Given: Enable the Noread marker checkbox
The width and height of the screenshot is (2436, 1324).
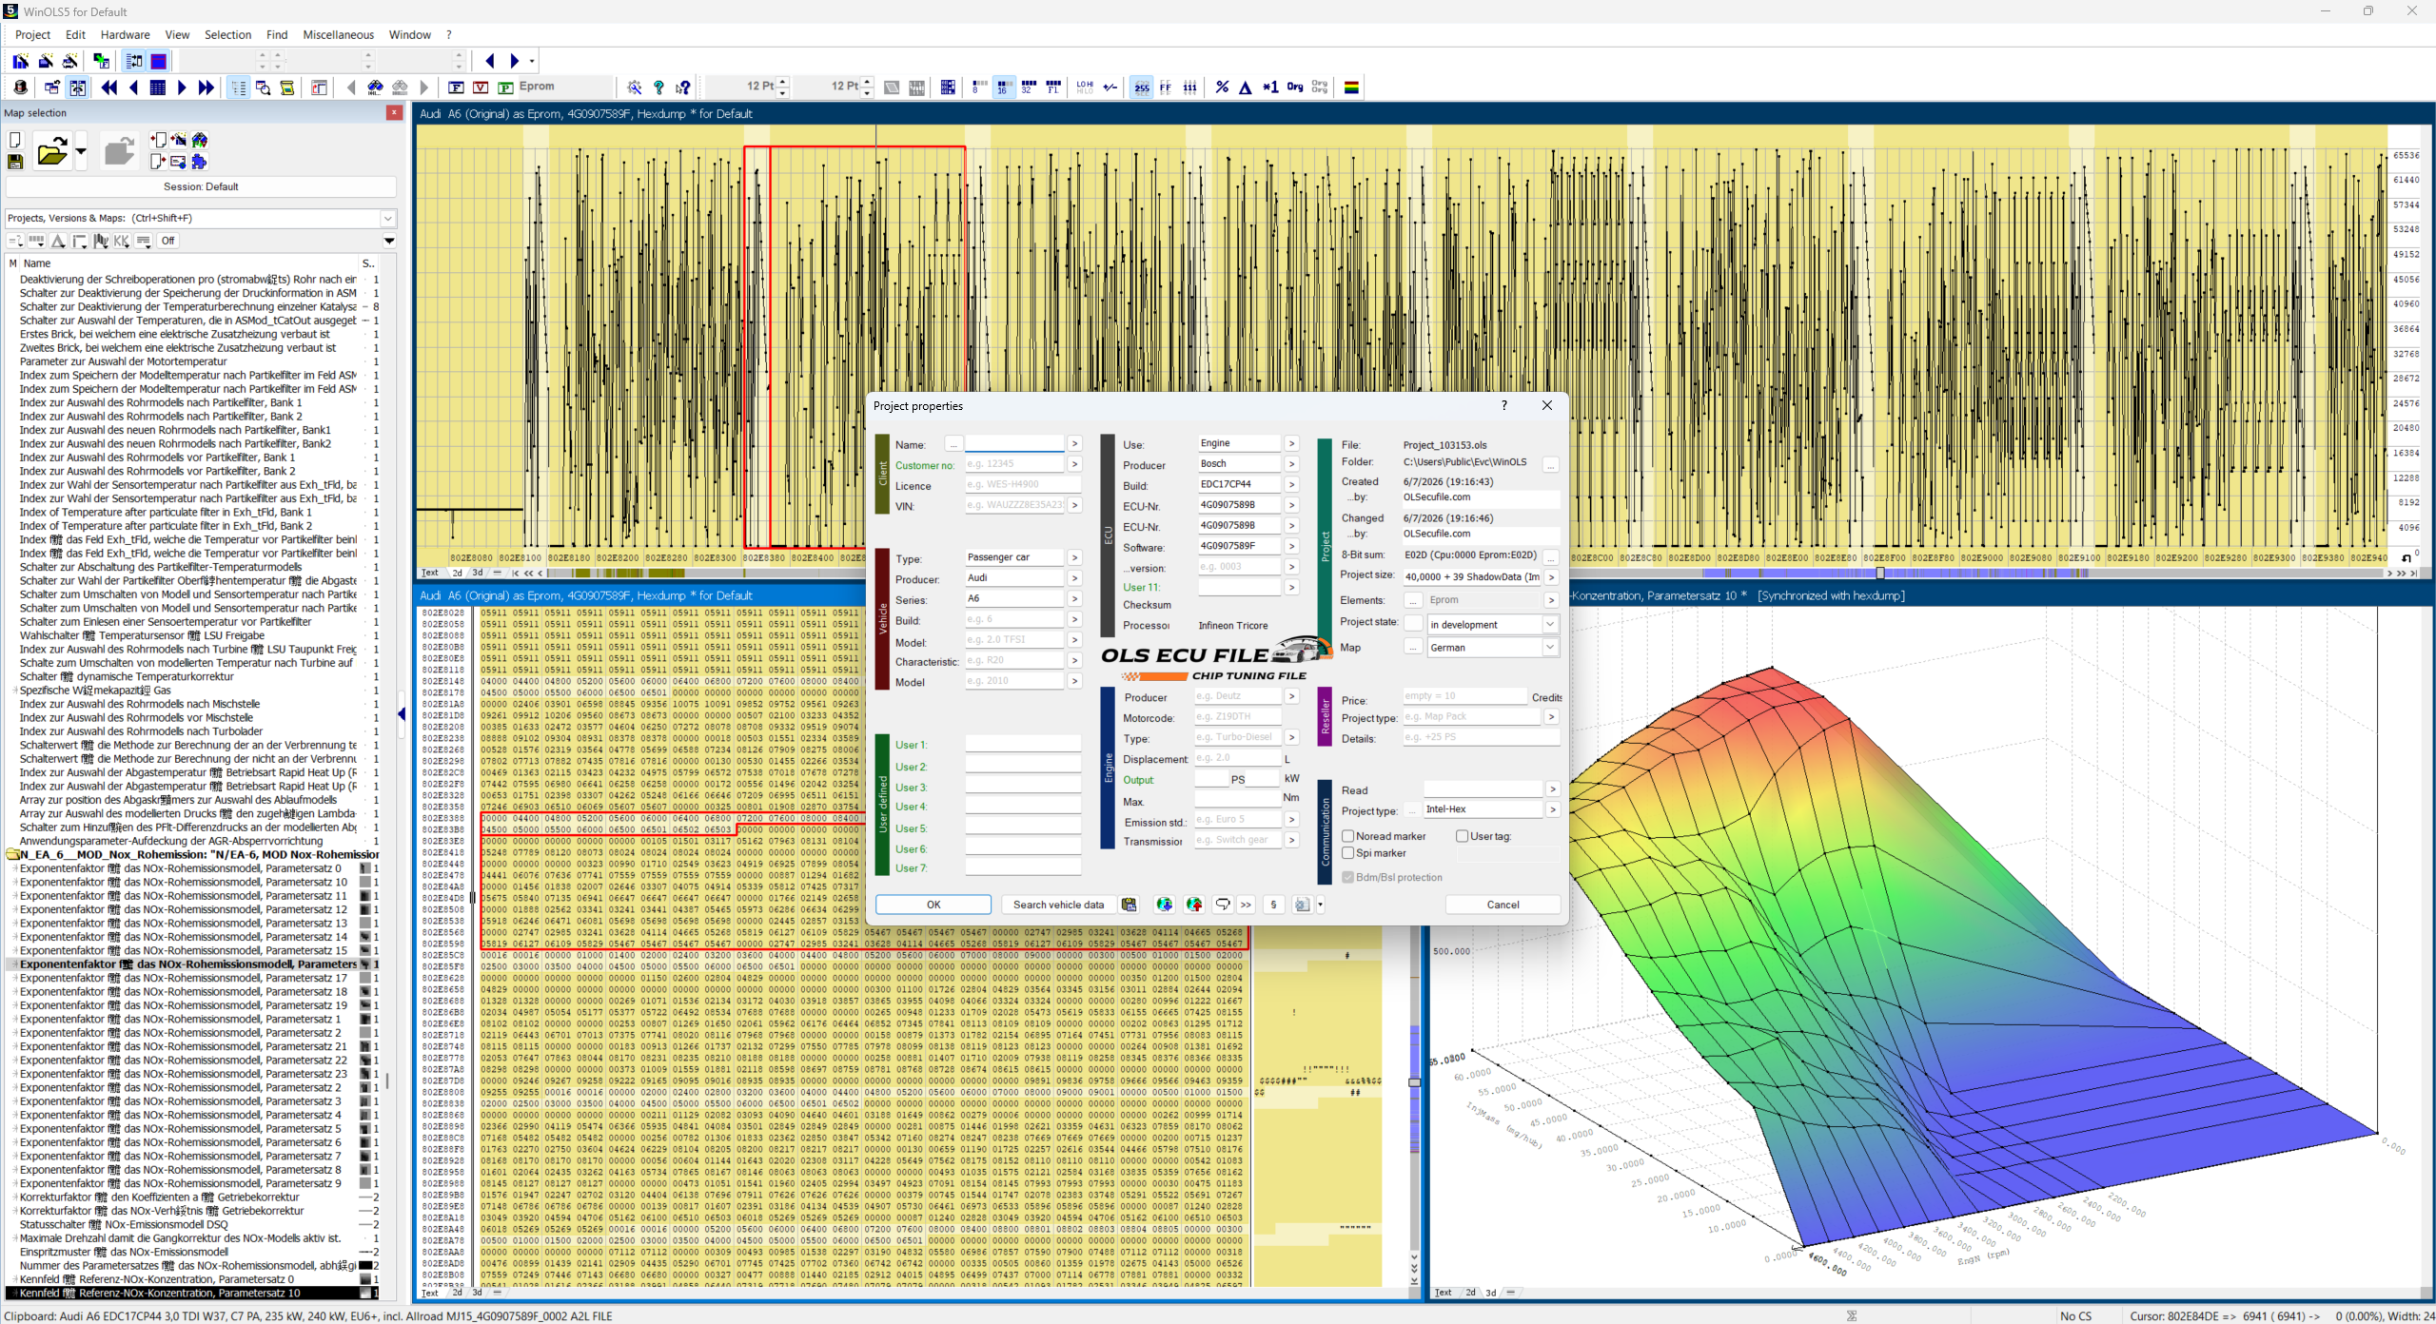Looking at the screenshot, I should click(x=1348, y=836).
